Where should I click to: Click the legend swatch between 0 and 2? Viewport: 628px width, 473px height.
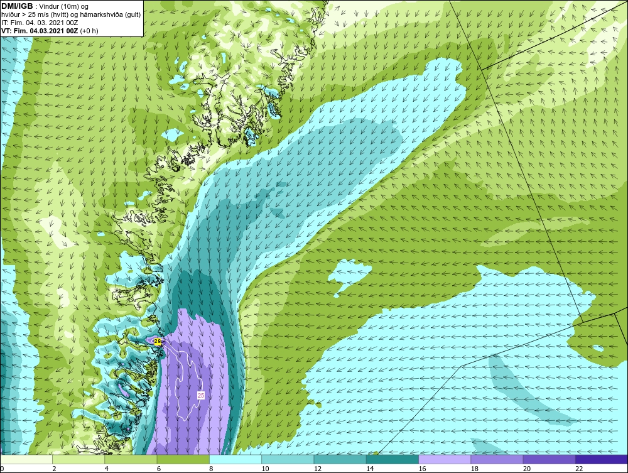click(26, 459)
